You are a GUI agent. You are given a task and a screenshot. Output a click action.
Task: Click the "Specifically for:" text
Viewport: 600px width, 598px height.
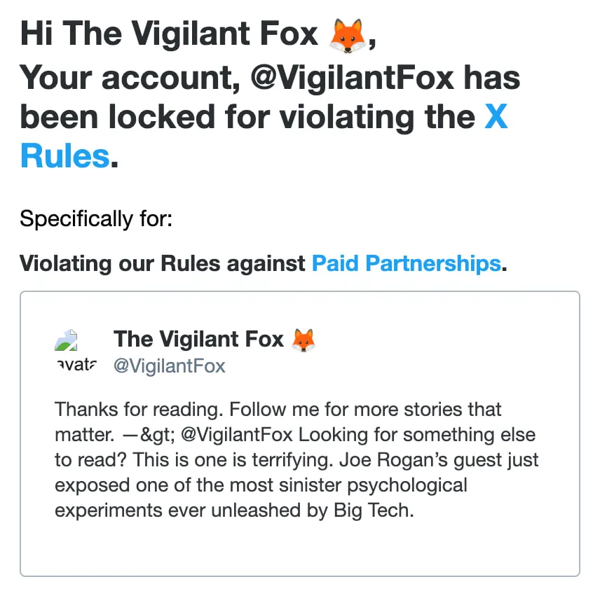(95, 219)
